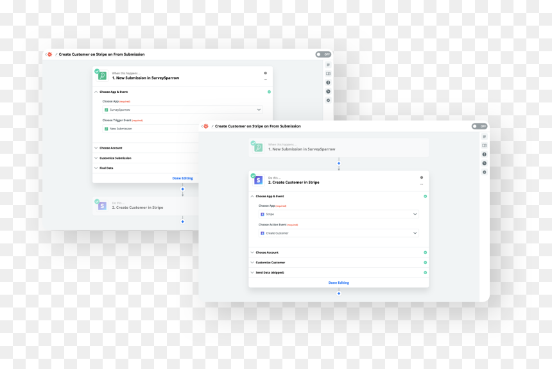Add a step below Stripe card in front window
The image size is (552, 369).
[x=339, y=293]
